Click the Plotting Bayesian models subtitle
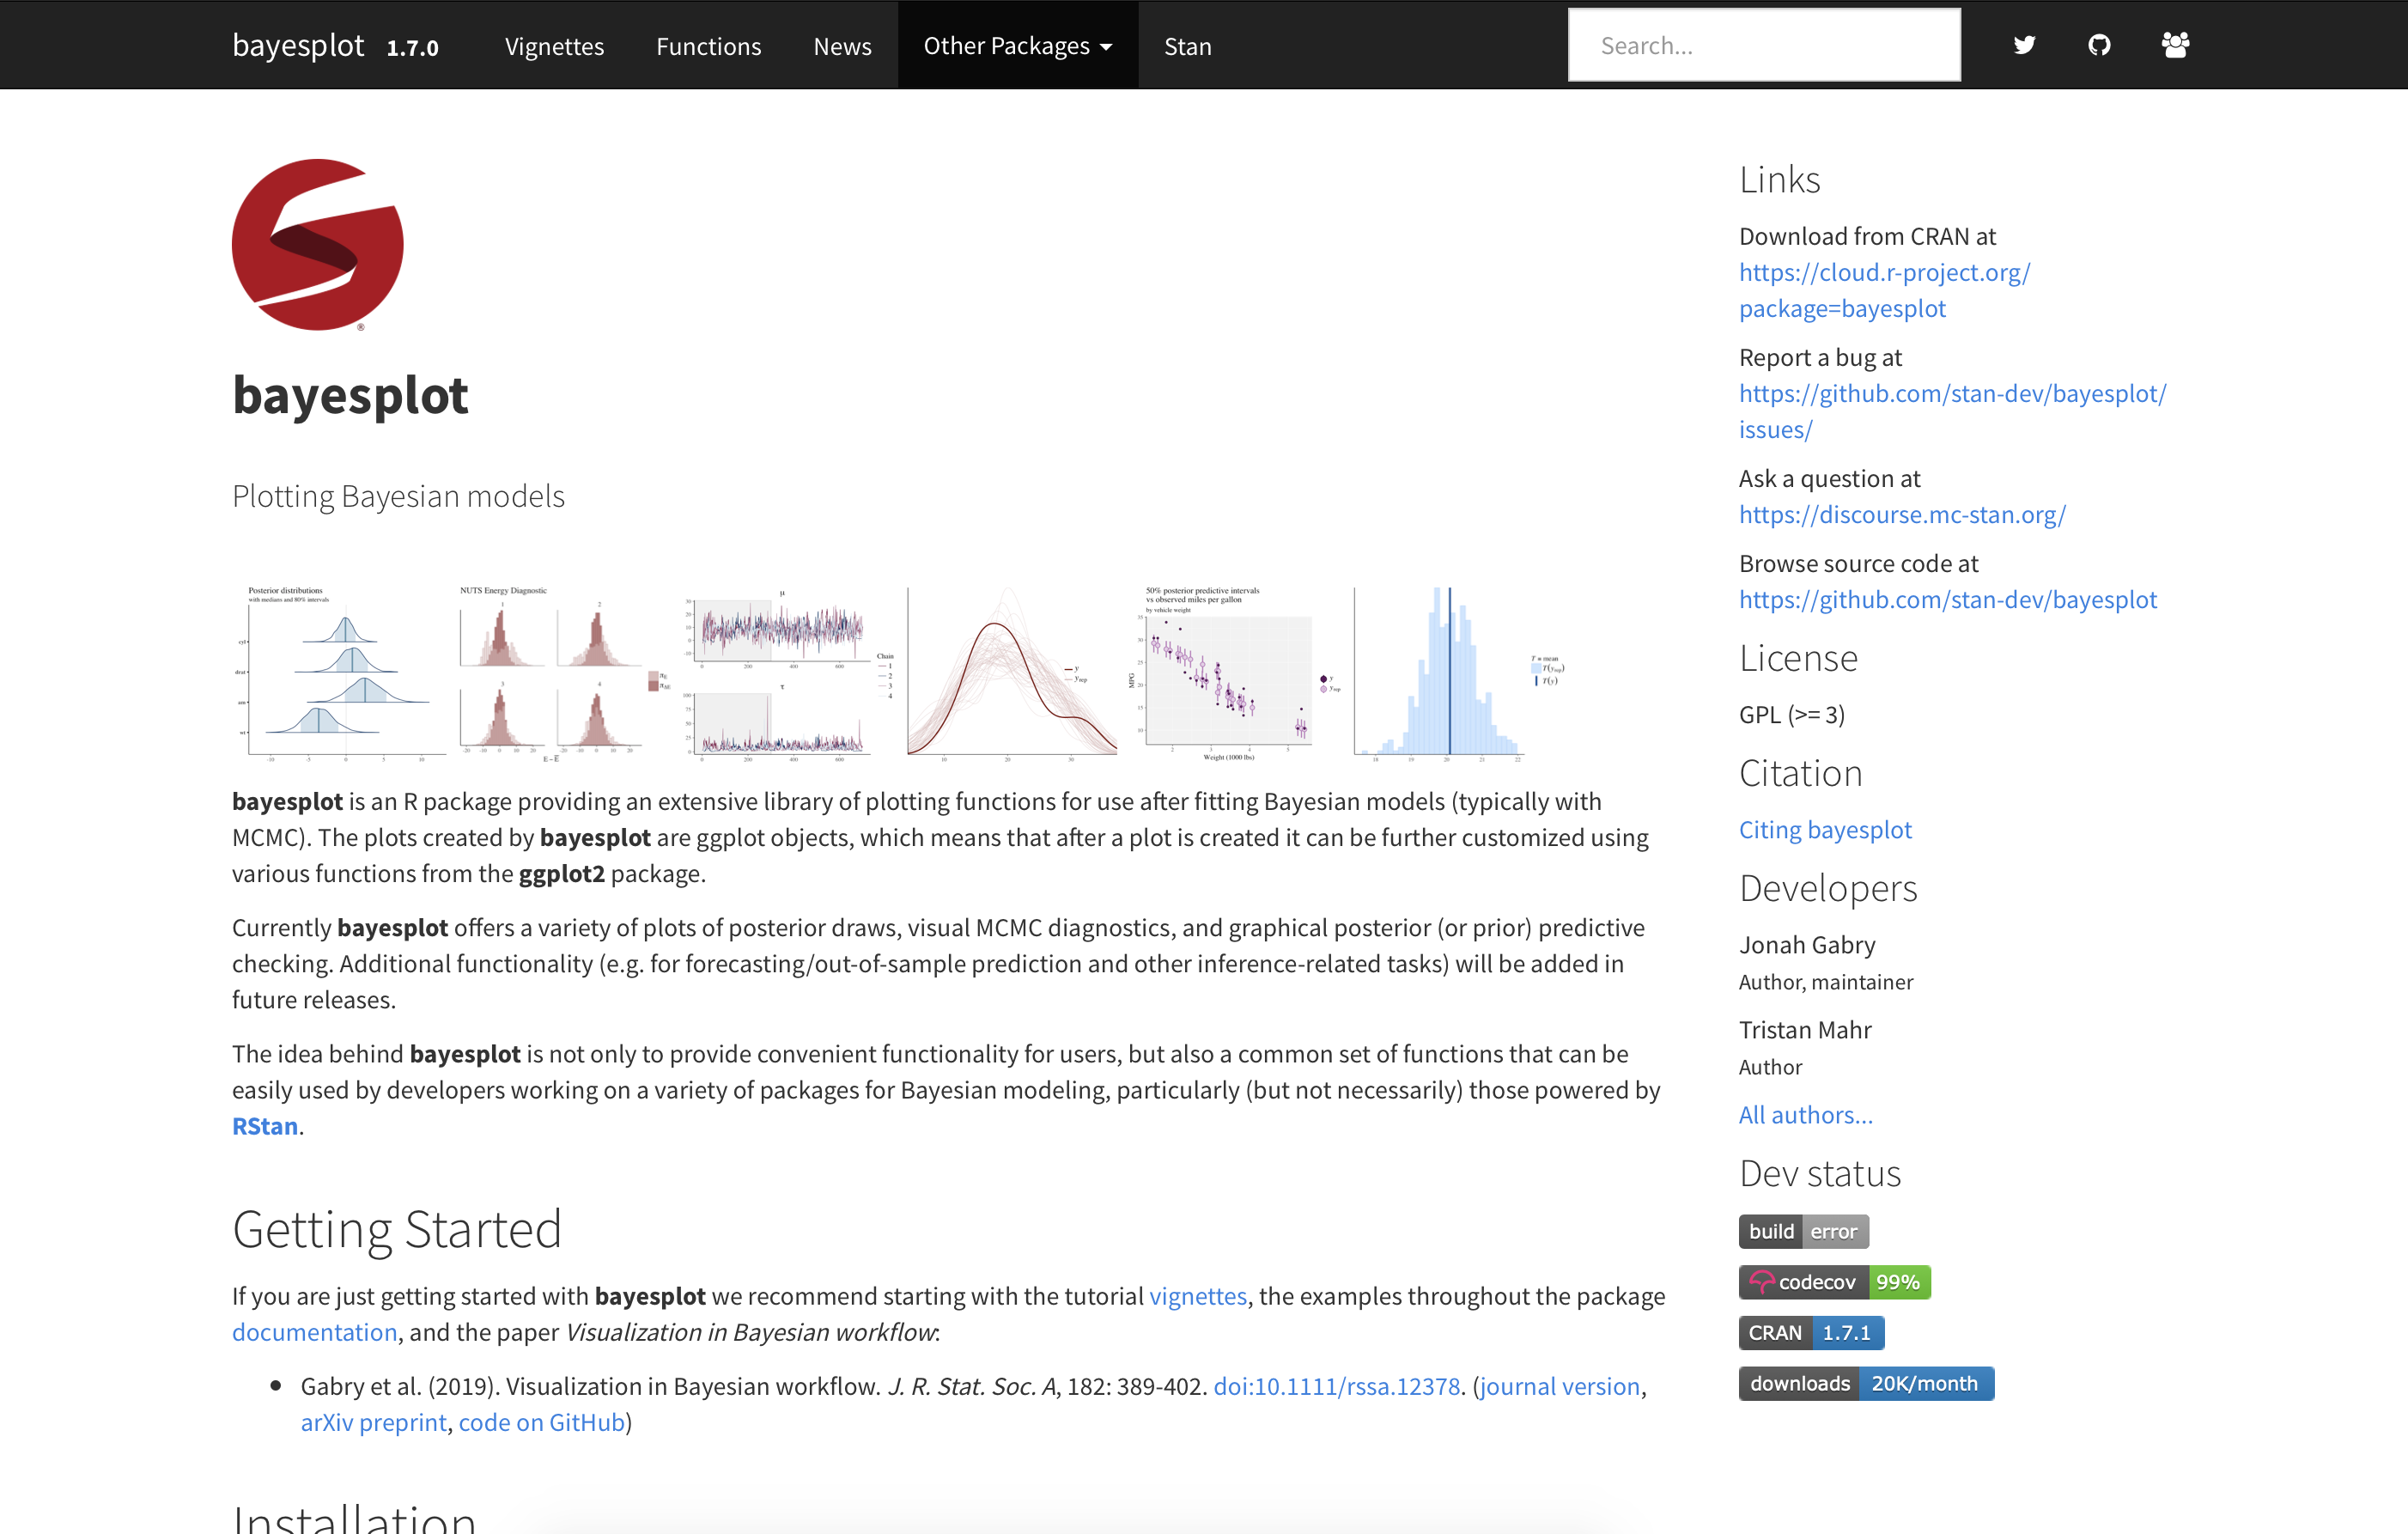Screen dimensions: 2408x1534 (398, 496)
